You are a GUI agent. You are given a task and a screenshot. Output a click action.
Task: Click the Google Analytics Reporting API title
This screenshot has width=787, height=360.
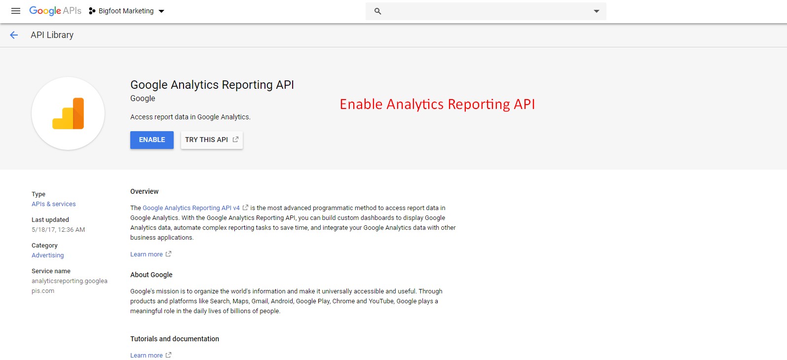(212, 85)
